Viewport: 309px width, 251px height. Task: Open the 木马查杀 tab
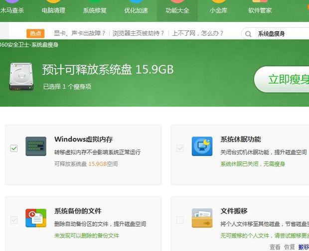click(12, 10)
